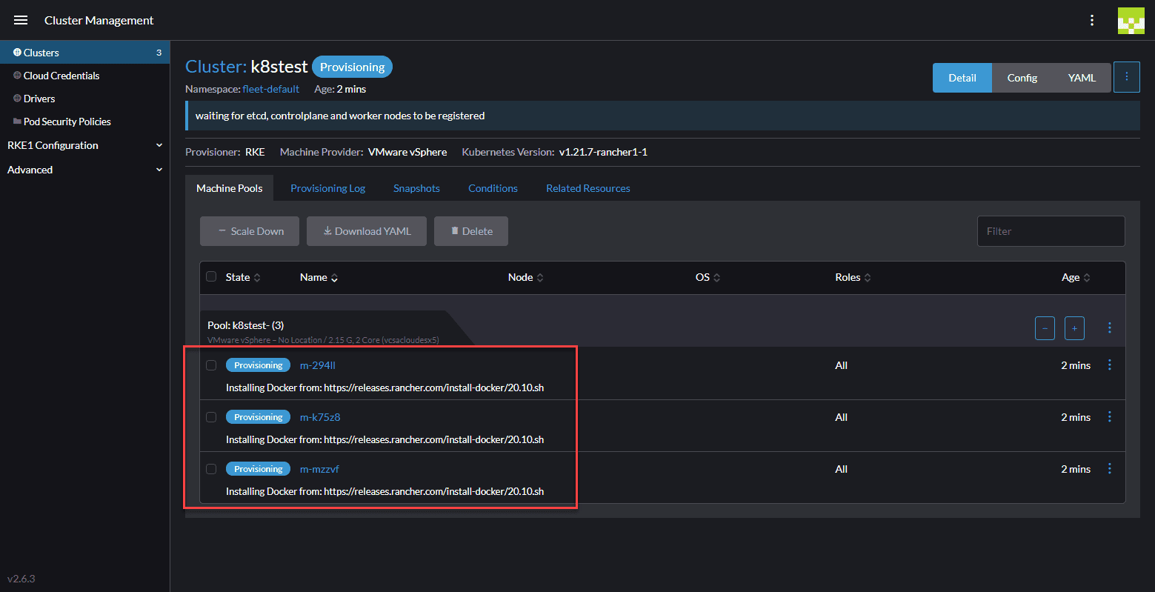Open row actions for machine m-294ll
Screen dimensions: 1155x592
click(x=1109, y=365)
